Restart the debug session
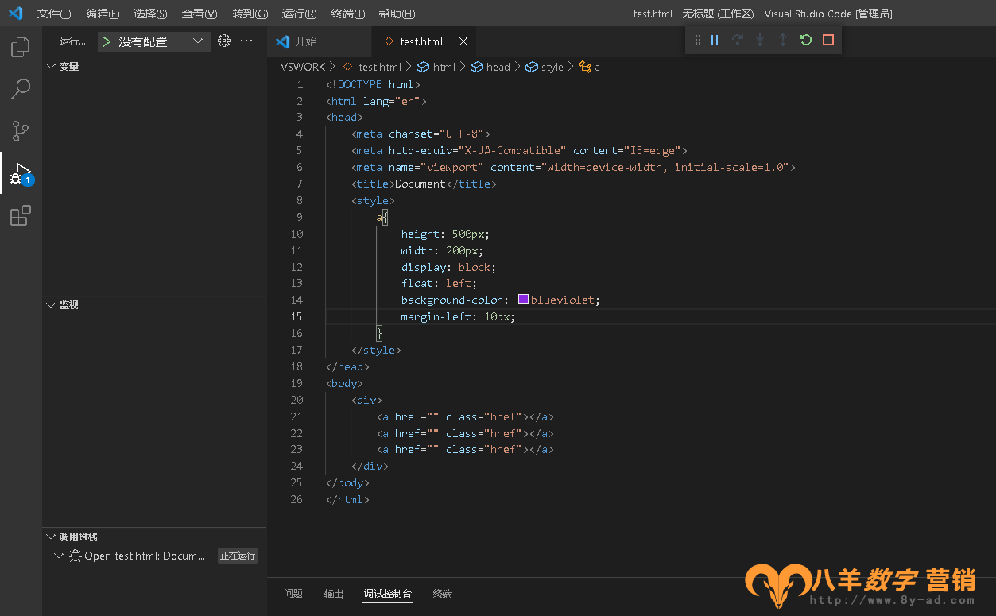The image size is (996, 616). pos(806,40)
